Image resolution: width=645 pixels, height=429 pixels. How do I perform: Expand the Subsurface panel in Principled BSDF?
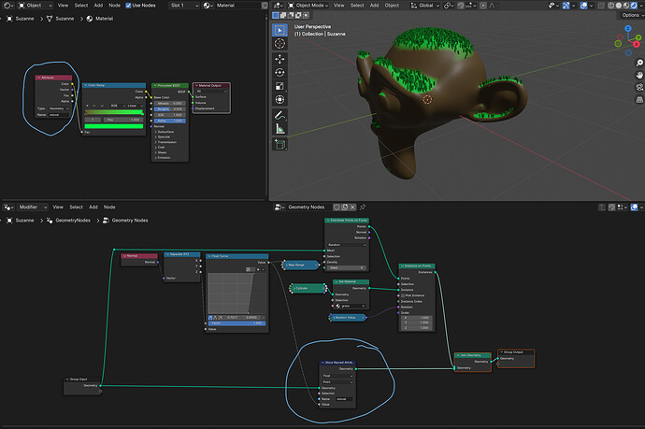coord(165,132)
